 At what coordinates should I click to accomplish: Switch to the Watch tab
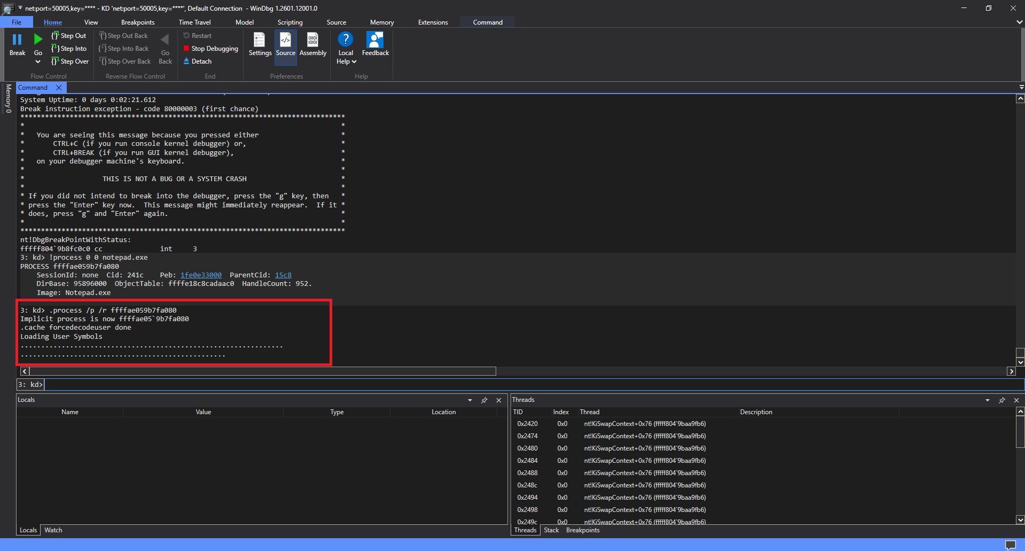[x=53, y=530]
